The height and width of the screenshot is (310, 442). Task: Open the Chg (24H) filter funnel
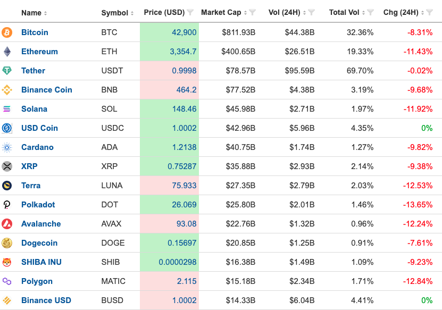coord(429,12)
